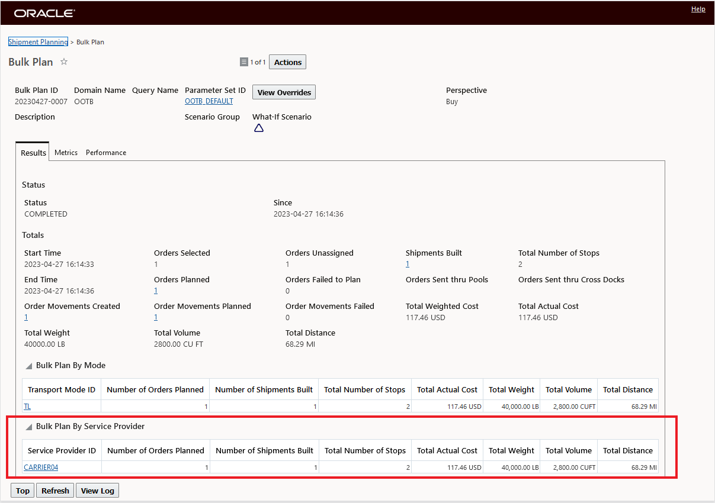The image size is (715, 503).
Task: Collapse the Bulk Plan By Service Provider section
Action: (29, 427)
